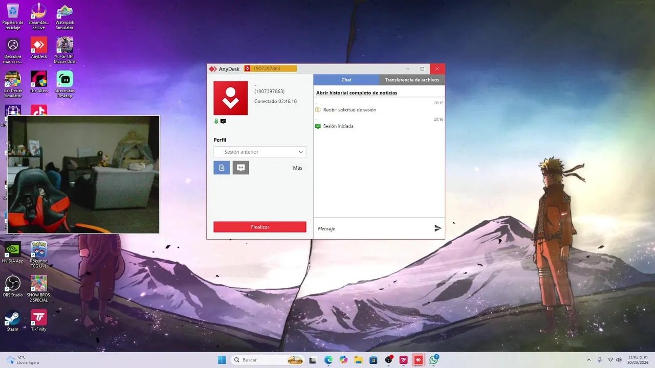The height and width of the screenshot is (368, 655).
Task: Open Microsoft Store from taskbar
Action: pos(374,360)
